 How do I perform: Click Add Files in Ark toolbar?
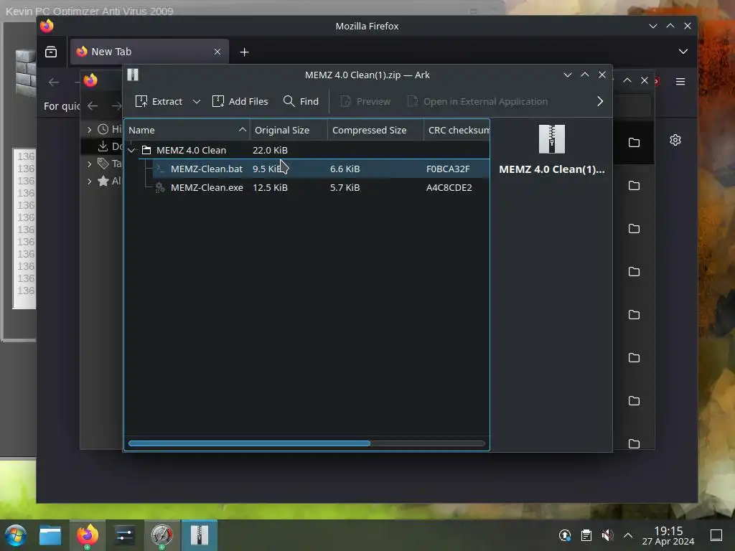(x=240, y=101)
